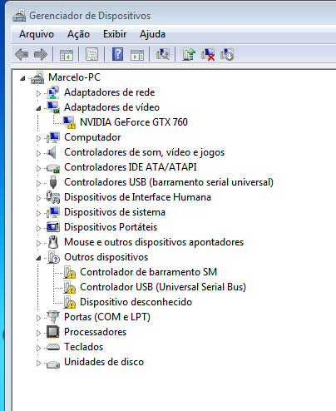Image resolution: width=336 pixels, height=411 pixels.
Task: Collapse the Outros dispositivos node
Action: (38, 258)
